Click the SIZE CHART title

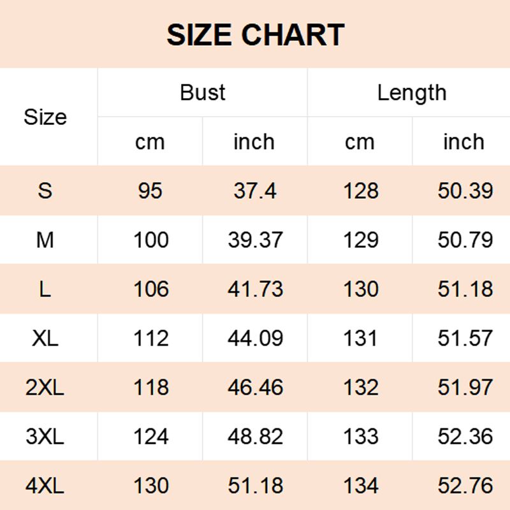(255, 34)
